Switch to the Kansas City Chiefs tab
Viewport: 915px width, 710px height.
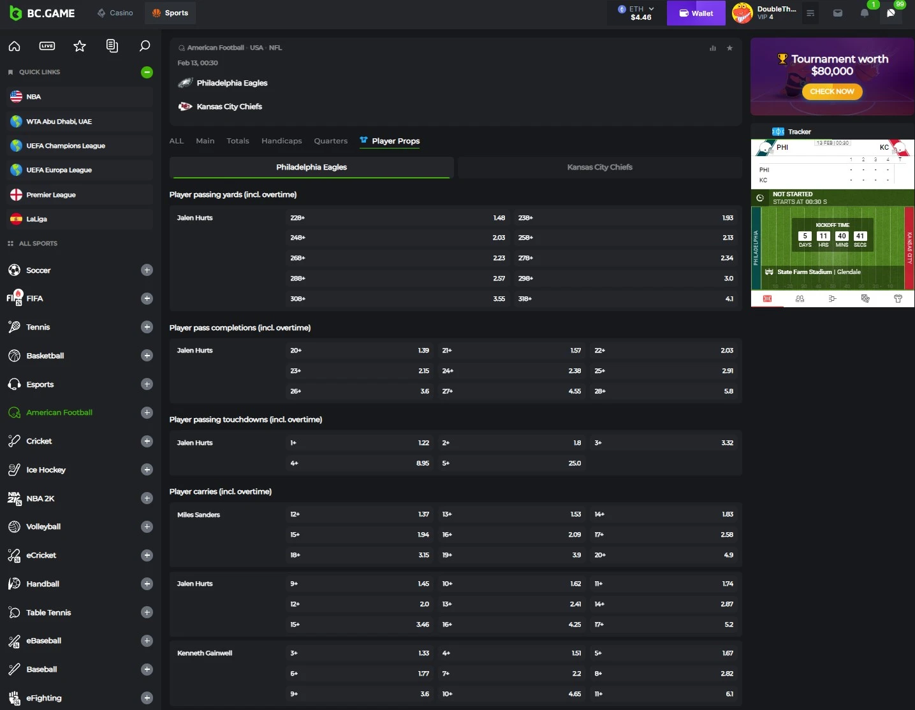pos(599,167)
